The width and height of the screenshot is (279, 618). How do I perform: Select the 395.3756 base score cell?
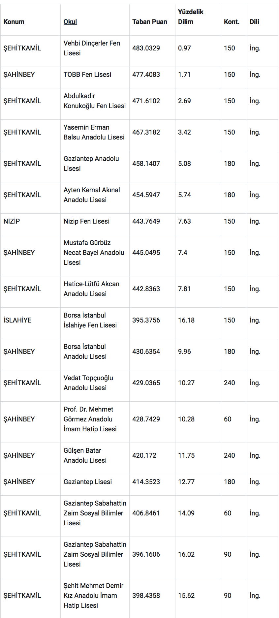pyautogui.click(x=146, y=320)
